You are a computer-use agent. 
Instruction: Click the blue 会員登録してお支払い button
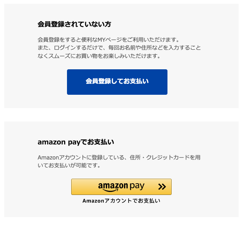pos(117,82)
